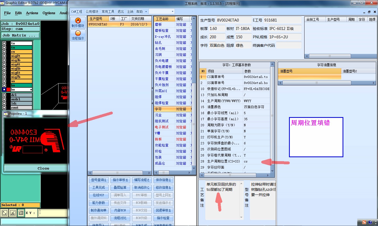Open the 流程指示 sidebar icon
Image resolution: width=378 pixels, height=226 pixels.
(78, 35)
